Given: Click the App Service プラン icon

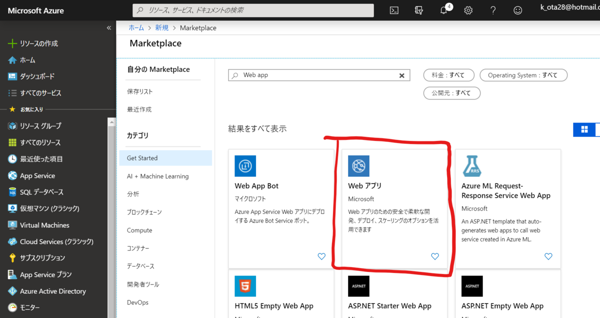Looking at the screenshot, I should click(12, 274).
